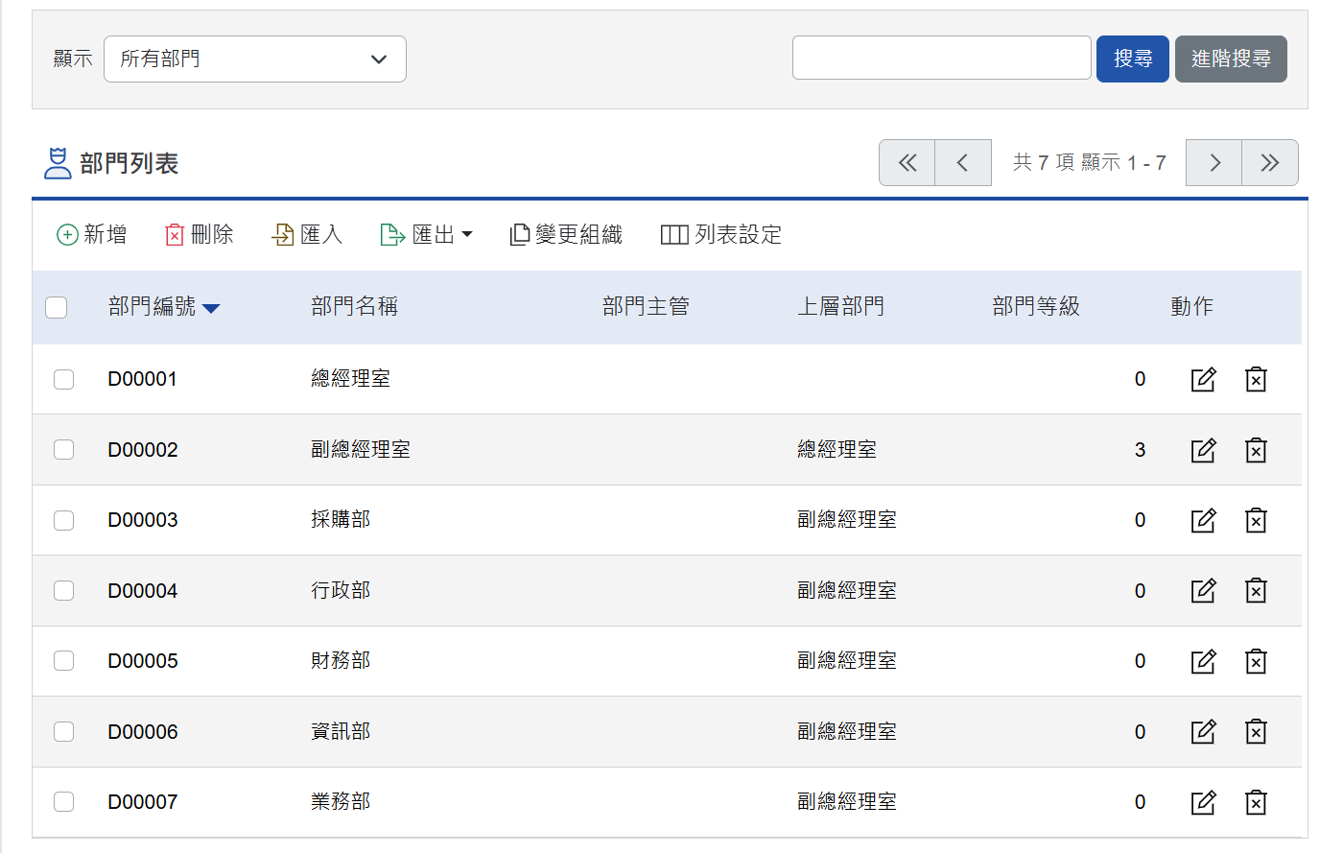Edit the 資訊部 D00006 entry
Image resolution: width=1343 pixels, height=853 pixels.
click(1203, 732)
